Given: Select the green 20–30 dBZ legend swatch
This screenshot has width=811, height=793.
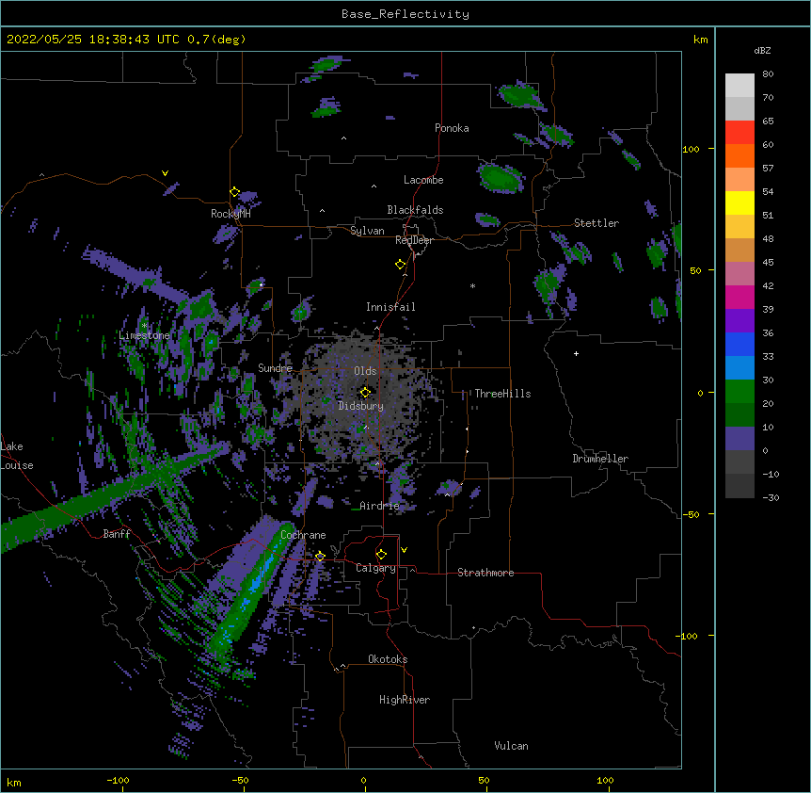Looking at the screenshot, I should click(x=739, y=392).
